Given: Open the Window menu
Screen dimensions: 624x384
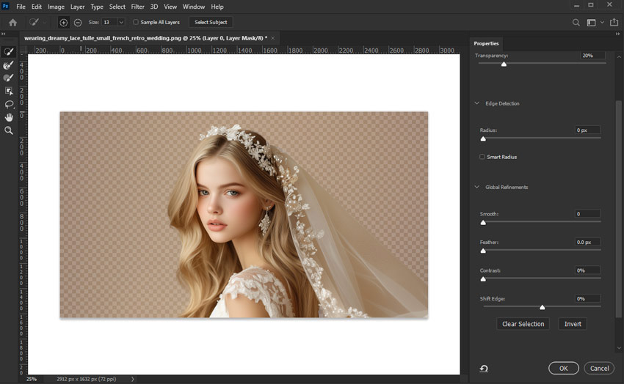Looking at the screenshot, I should pos(194,7).
